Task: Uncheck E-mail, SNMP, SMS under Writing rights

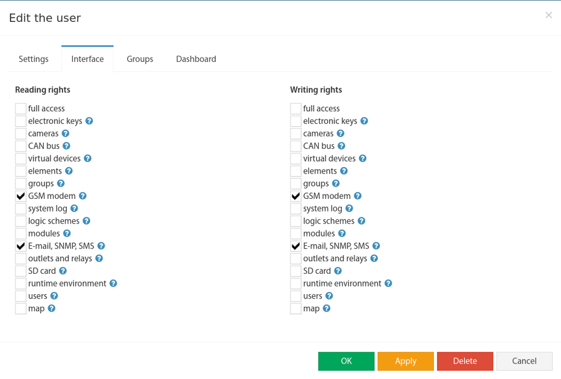Action: coord(296,246)
